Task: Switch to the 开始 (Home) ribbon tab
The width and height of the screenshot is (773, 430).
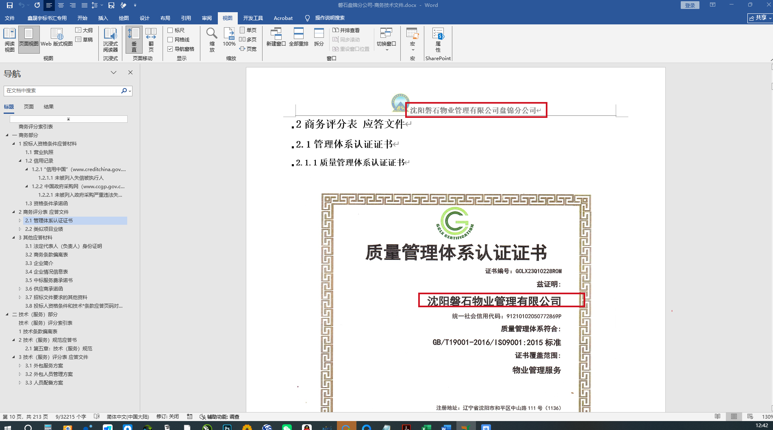Action: [83, 18]
